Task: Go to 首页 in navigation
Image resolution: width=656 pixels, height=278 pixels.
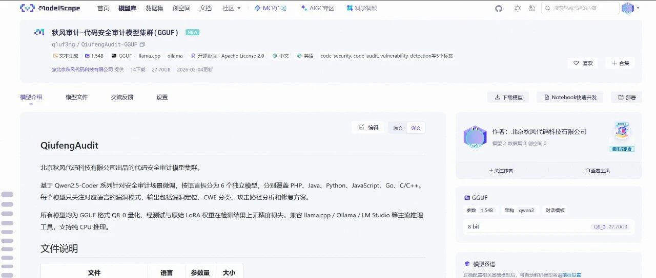Action: pos(103,8)
